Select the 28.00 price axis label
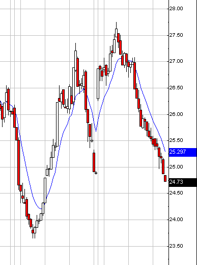197x265 pixels. coord(176,9)
